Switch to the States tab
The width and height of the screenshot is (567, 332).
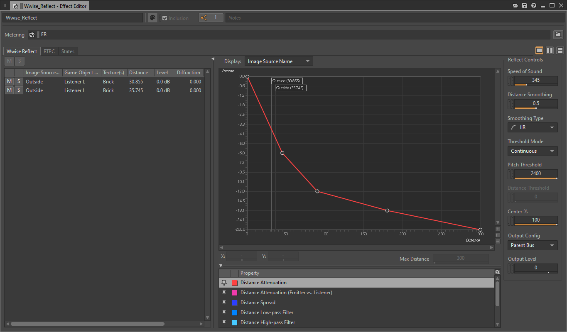pyautogui.click(x=68, y=51)
